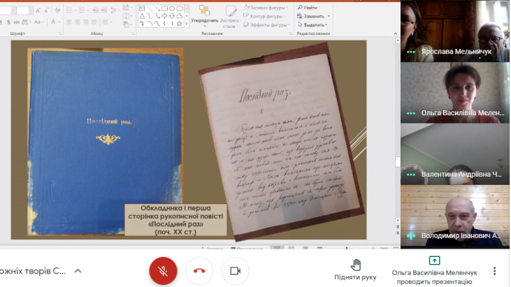Screen dimensions: 511x287
Task: Open the font size dropdown arrow
Action: 30,10
